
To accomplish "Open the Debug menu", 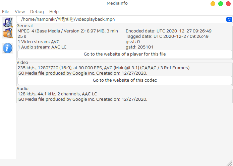I will tap(37, 11).
